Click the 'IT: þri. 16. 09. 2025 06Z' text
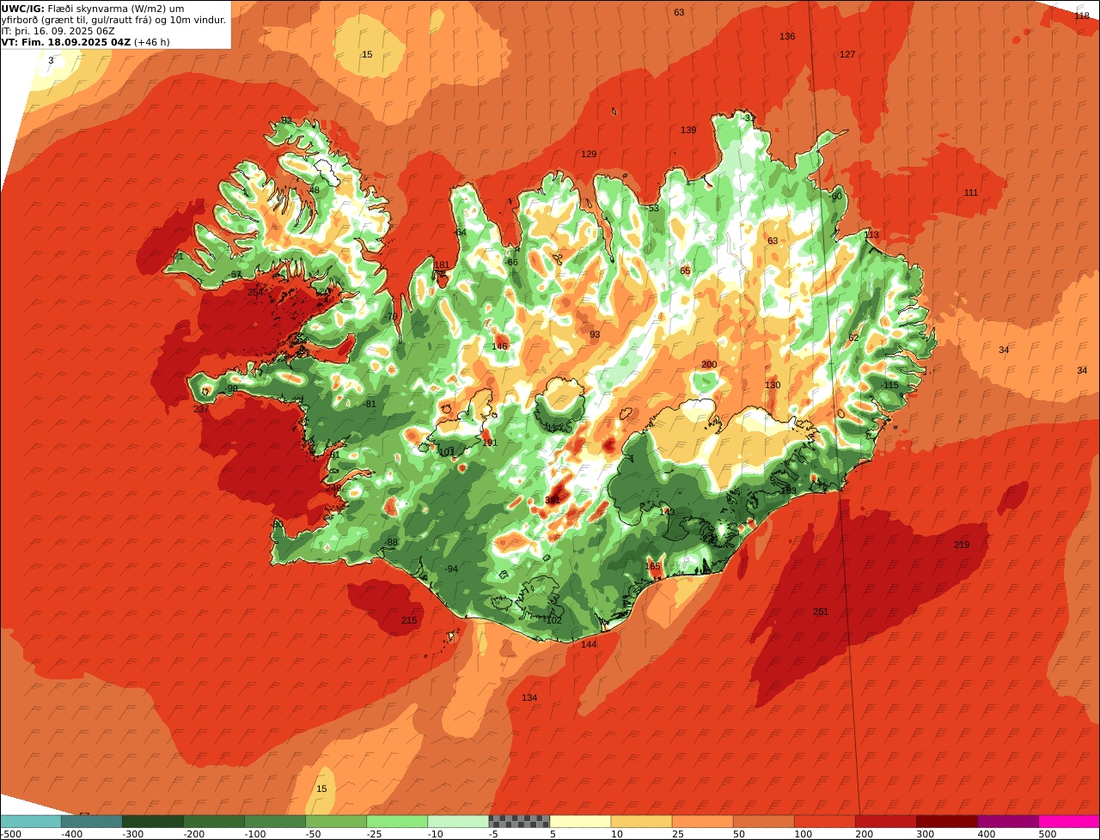The height and width of the screenshot is (840, 1100). (x=57, y=30)
